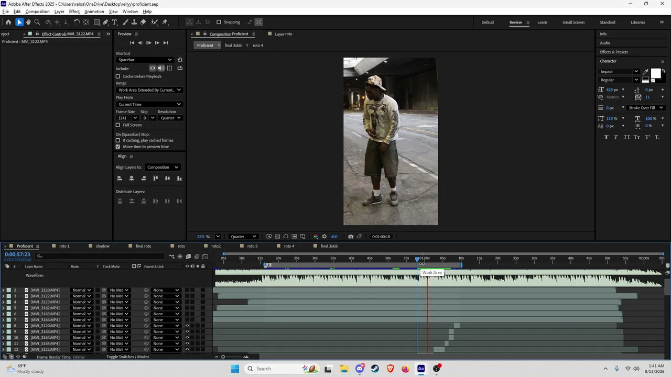The height and width of the screenshot is (377, 671).
Task: Open the Play From dropdown
Action: pyautogui.click(x=149, y=104)
